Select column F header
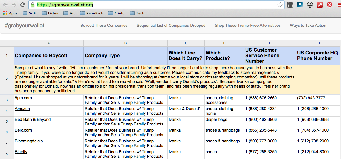 tap(318, 43)
